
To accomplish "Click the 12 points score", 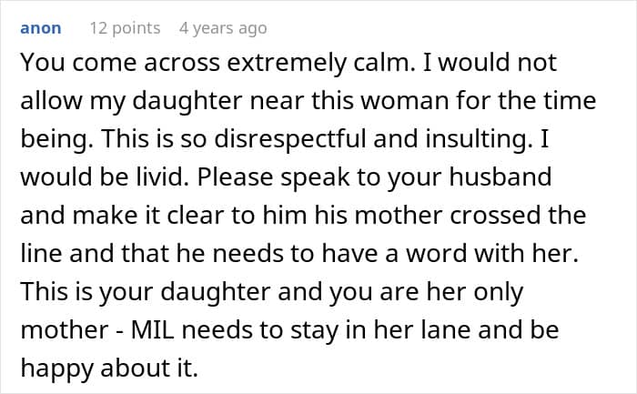I will click(x=125, y=28).
